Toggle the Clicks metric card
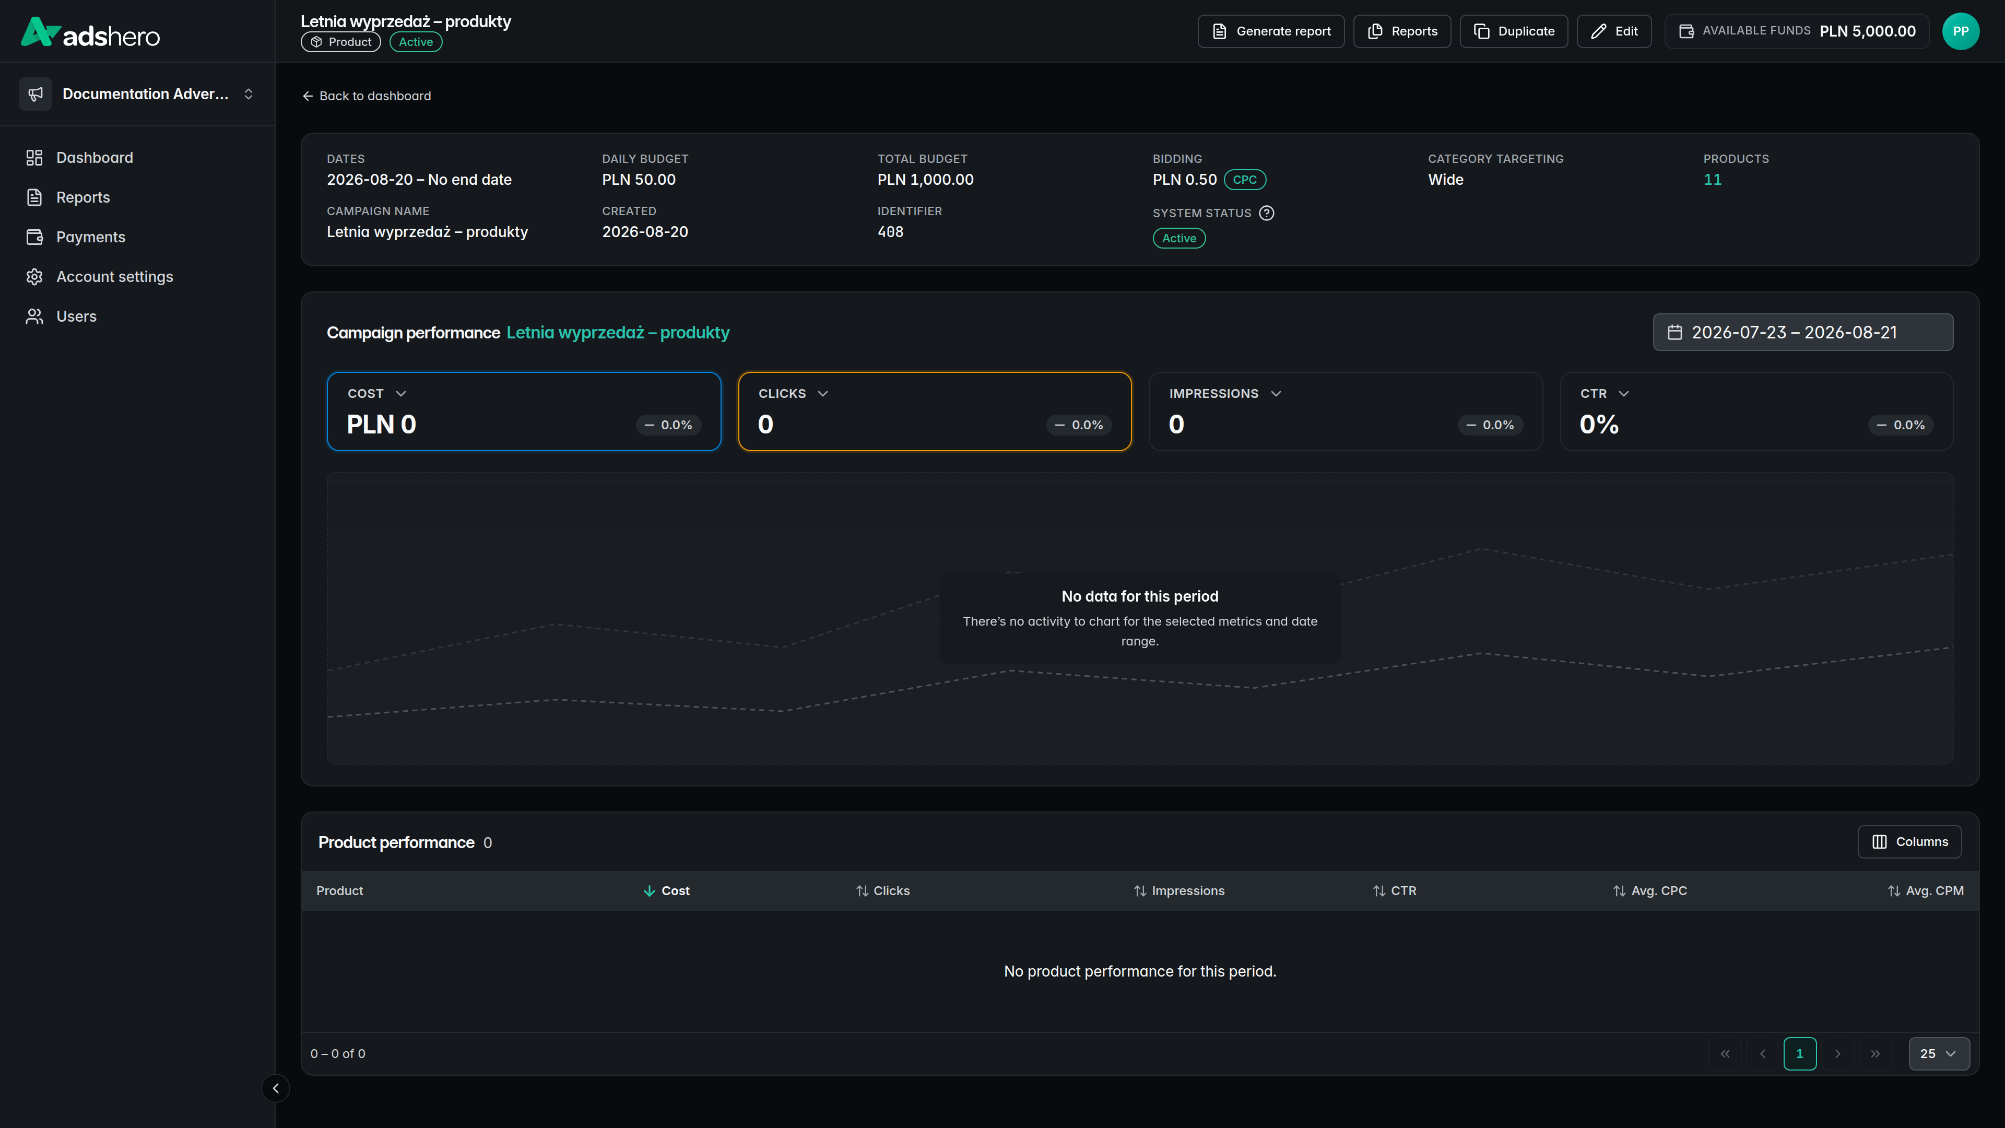Image resolution: width=2005 pixels, height=1128 pixels. (934, 411)
